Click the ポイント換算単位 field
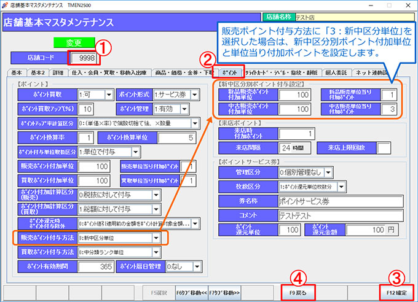The height and width of the screenshot is (302, 418). point(177,137)
